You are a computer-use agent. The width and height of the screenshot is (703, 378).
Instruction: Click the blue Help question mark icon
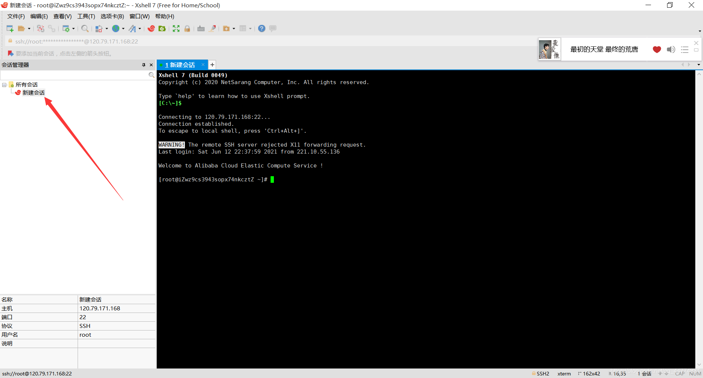[262, 29]
